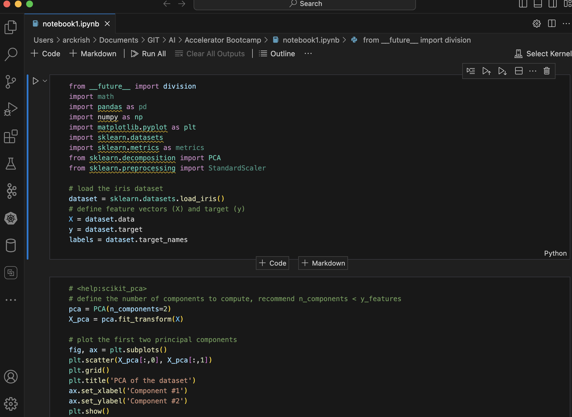Insert Markdown cell between the two cells
Viewport: 572px width, 417px height.
(323, 263)
